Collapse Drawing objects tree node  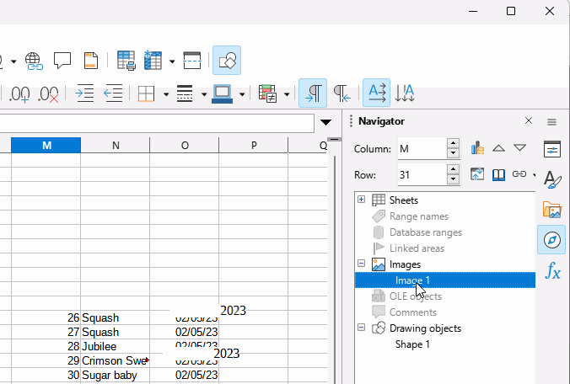[361, 328]
